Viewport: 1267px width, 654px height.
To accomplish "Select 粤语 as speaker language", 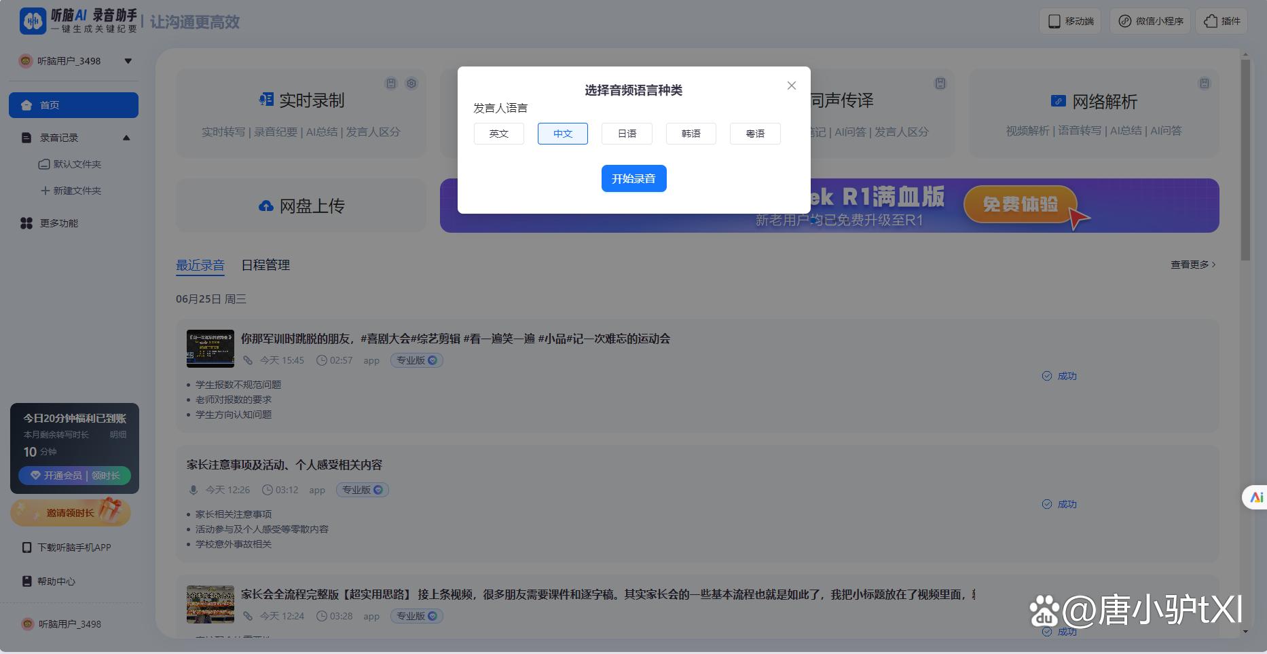I will 754,133.
